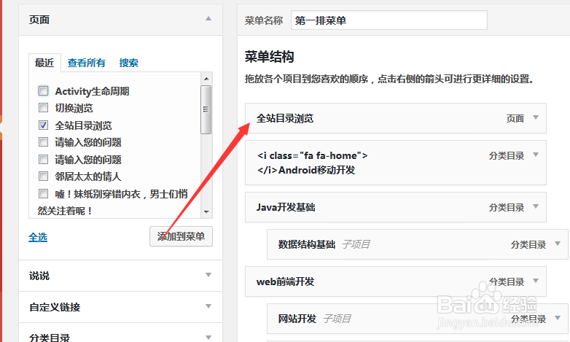Uncheck the 全站目录浏览 checkbox in pages list
The image size is (570, 342).
click(43, 125)
